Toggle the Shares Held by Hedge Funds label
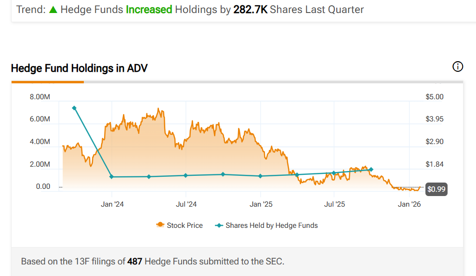476x276 pixels. coord(272,225)
